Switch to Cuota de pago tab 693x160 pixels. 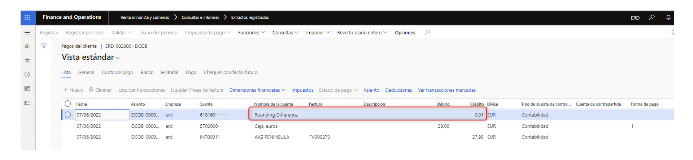click(117, 72)
